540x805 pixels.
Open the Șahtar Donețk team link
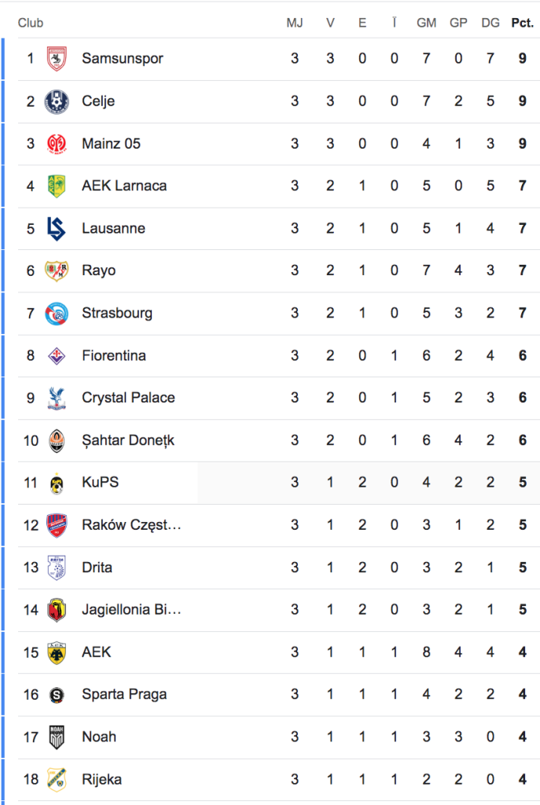pyautogui.click(x=127, y=440)
